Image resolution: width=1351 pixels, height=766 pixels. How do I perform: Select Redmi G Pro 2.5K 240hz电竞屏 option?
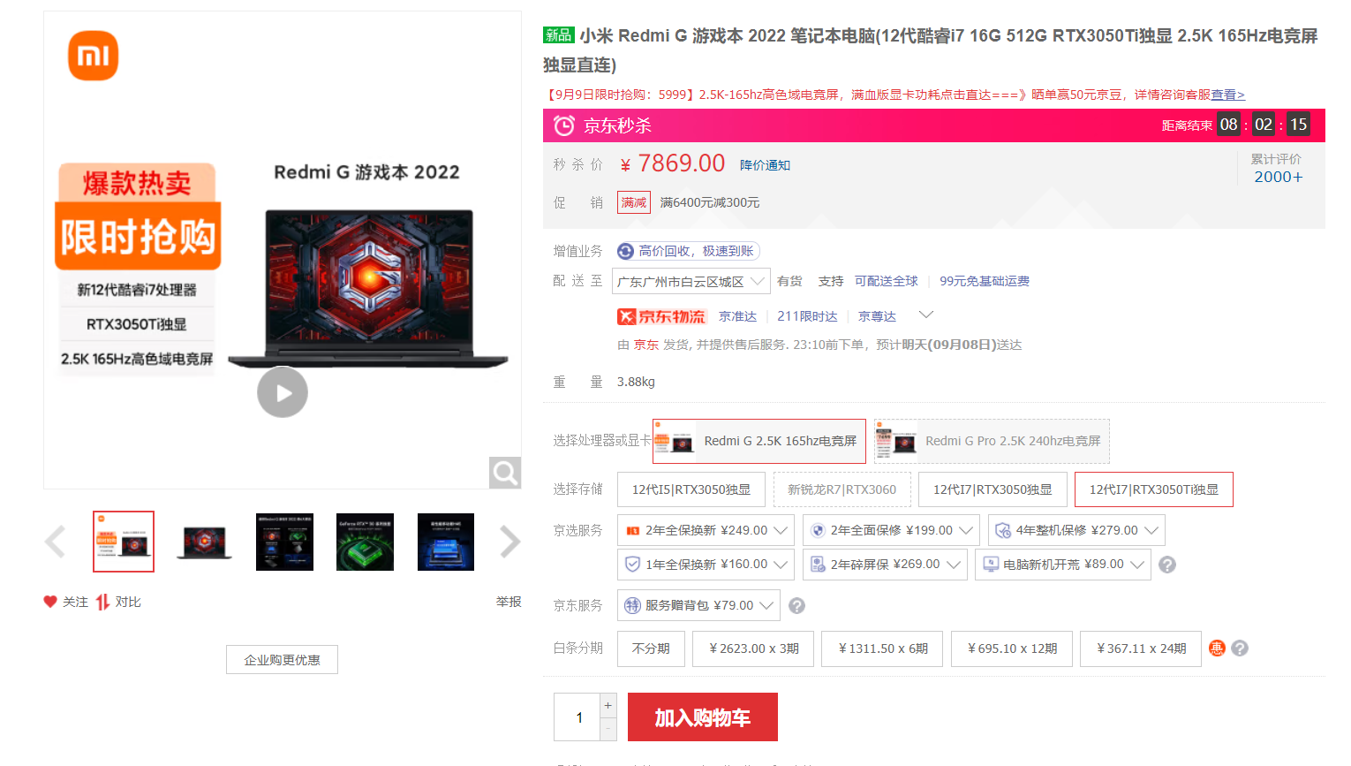coord(992,441)
